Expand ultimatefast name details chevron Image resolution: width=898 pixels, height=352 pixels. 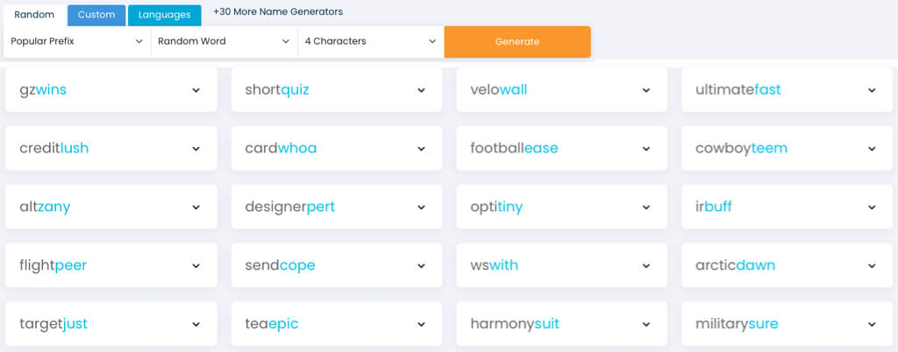tap(872, 90)
